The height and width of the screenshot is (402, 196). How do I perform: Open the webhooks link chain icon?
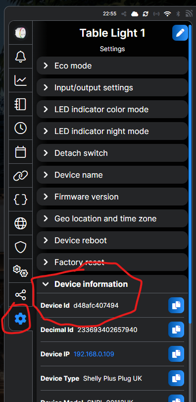click(x=20, y=176)
